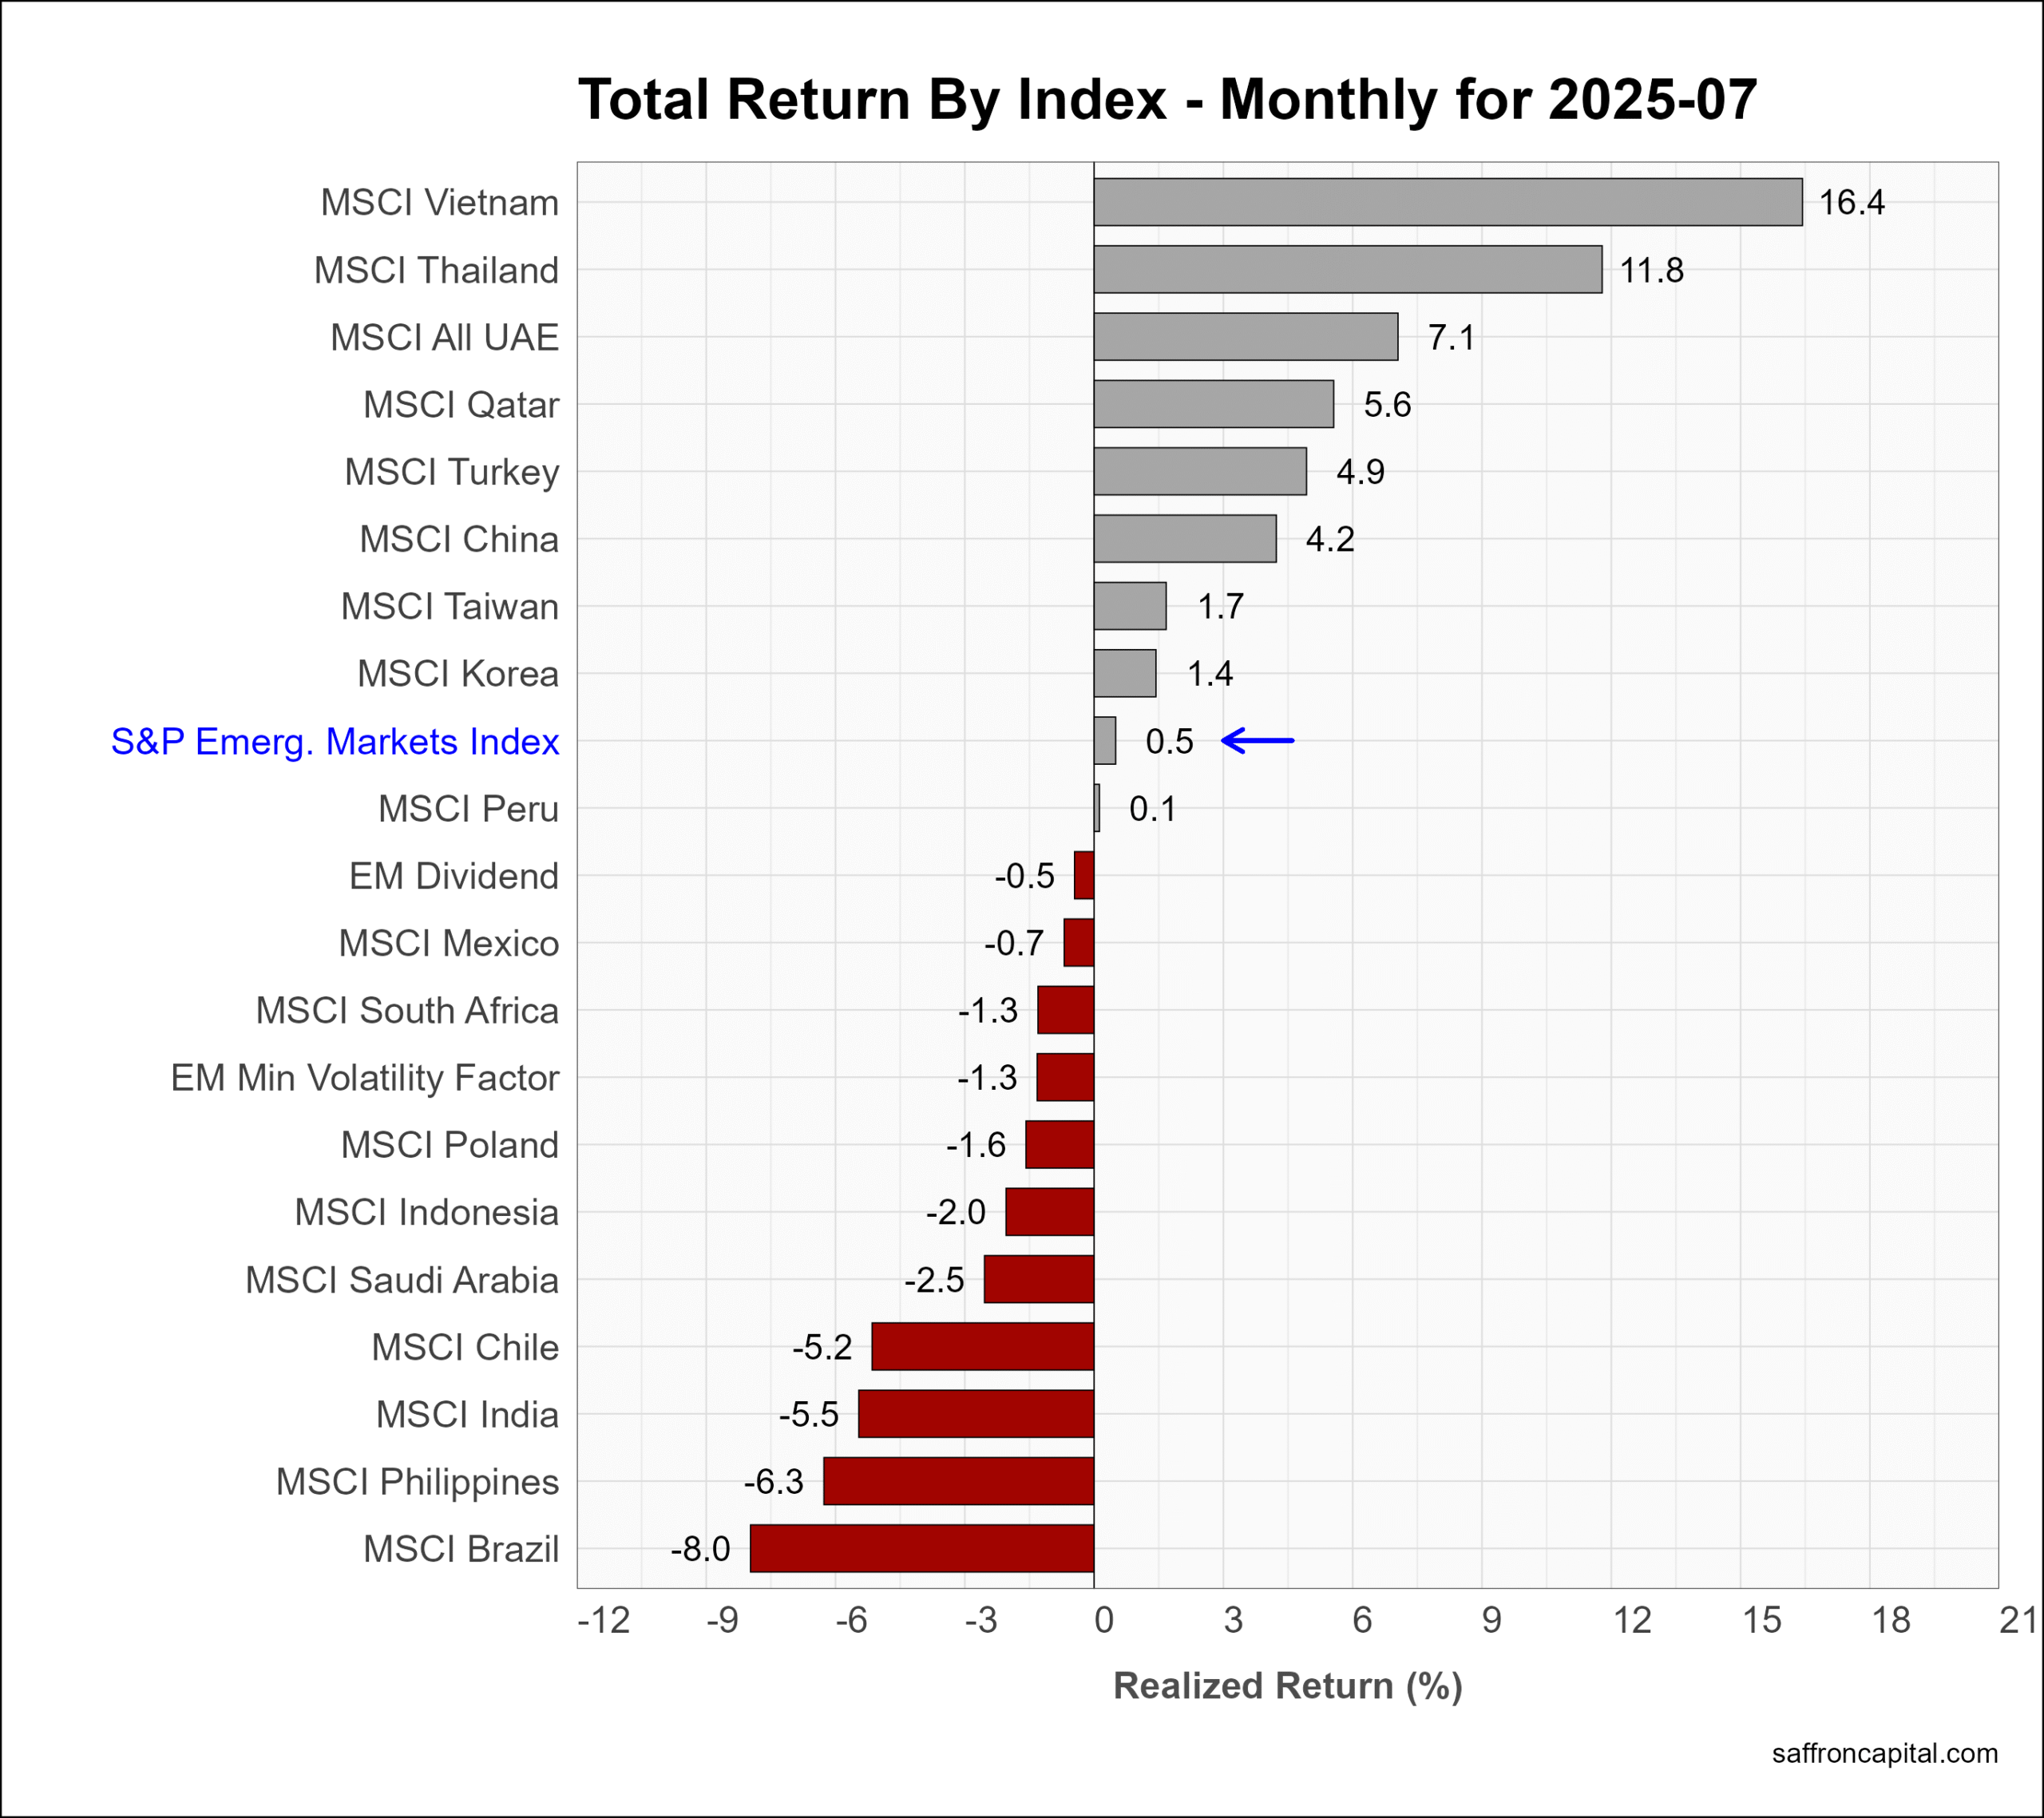Viewport: 2044px width, 1818px height.
Task: Select the 'MSCI Thailand' row label
Action: point(437,270)
